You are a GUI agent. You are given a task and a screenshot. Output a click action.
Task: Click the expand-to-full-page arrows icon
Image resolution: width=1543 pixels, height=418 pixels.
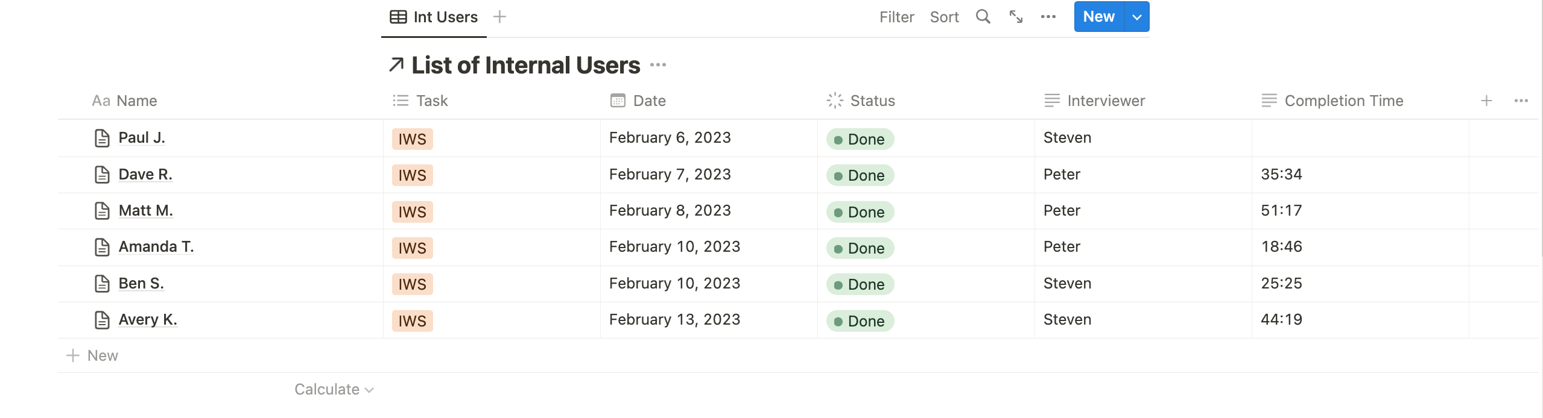point(1015,17)
